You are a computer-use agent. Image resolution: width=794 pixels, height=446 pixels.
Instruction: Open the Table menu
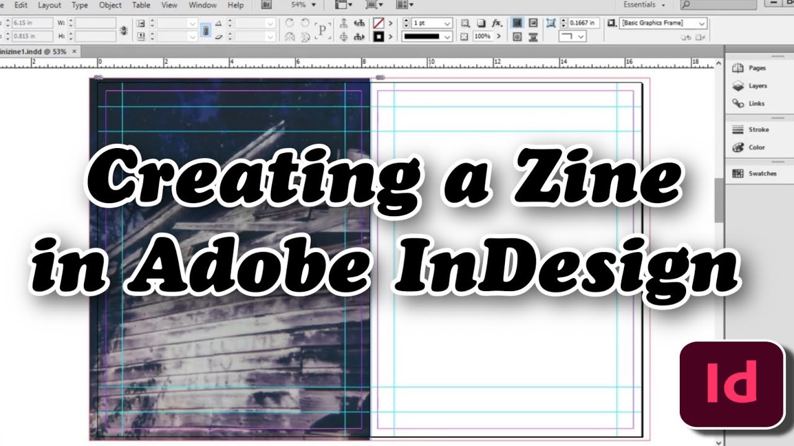(141, 5)
